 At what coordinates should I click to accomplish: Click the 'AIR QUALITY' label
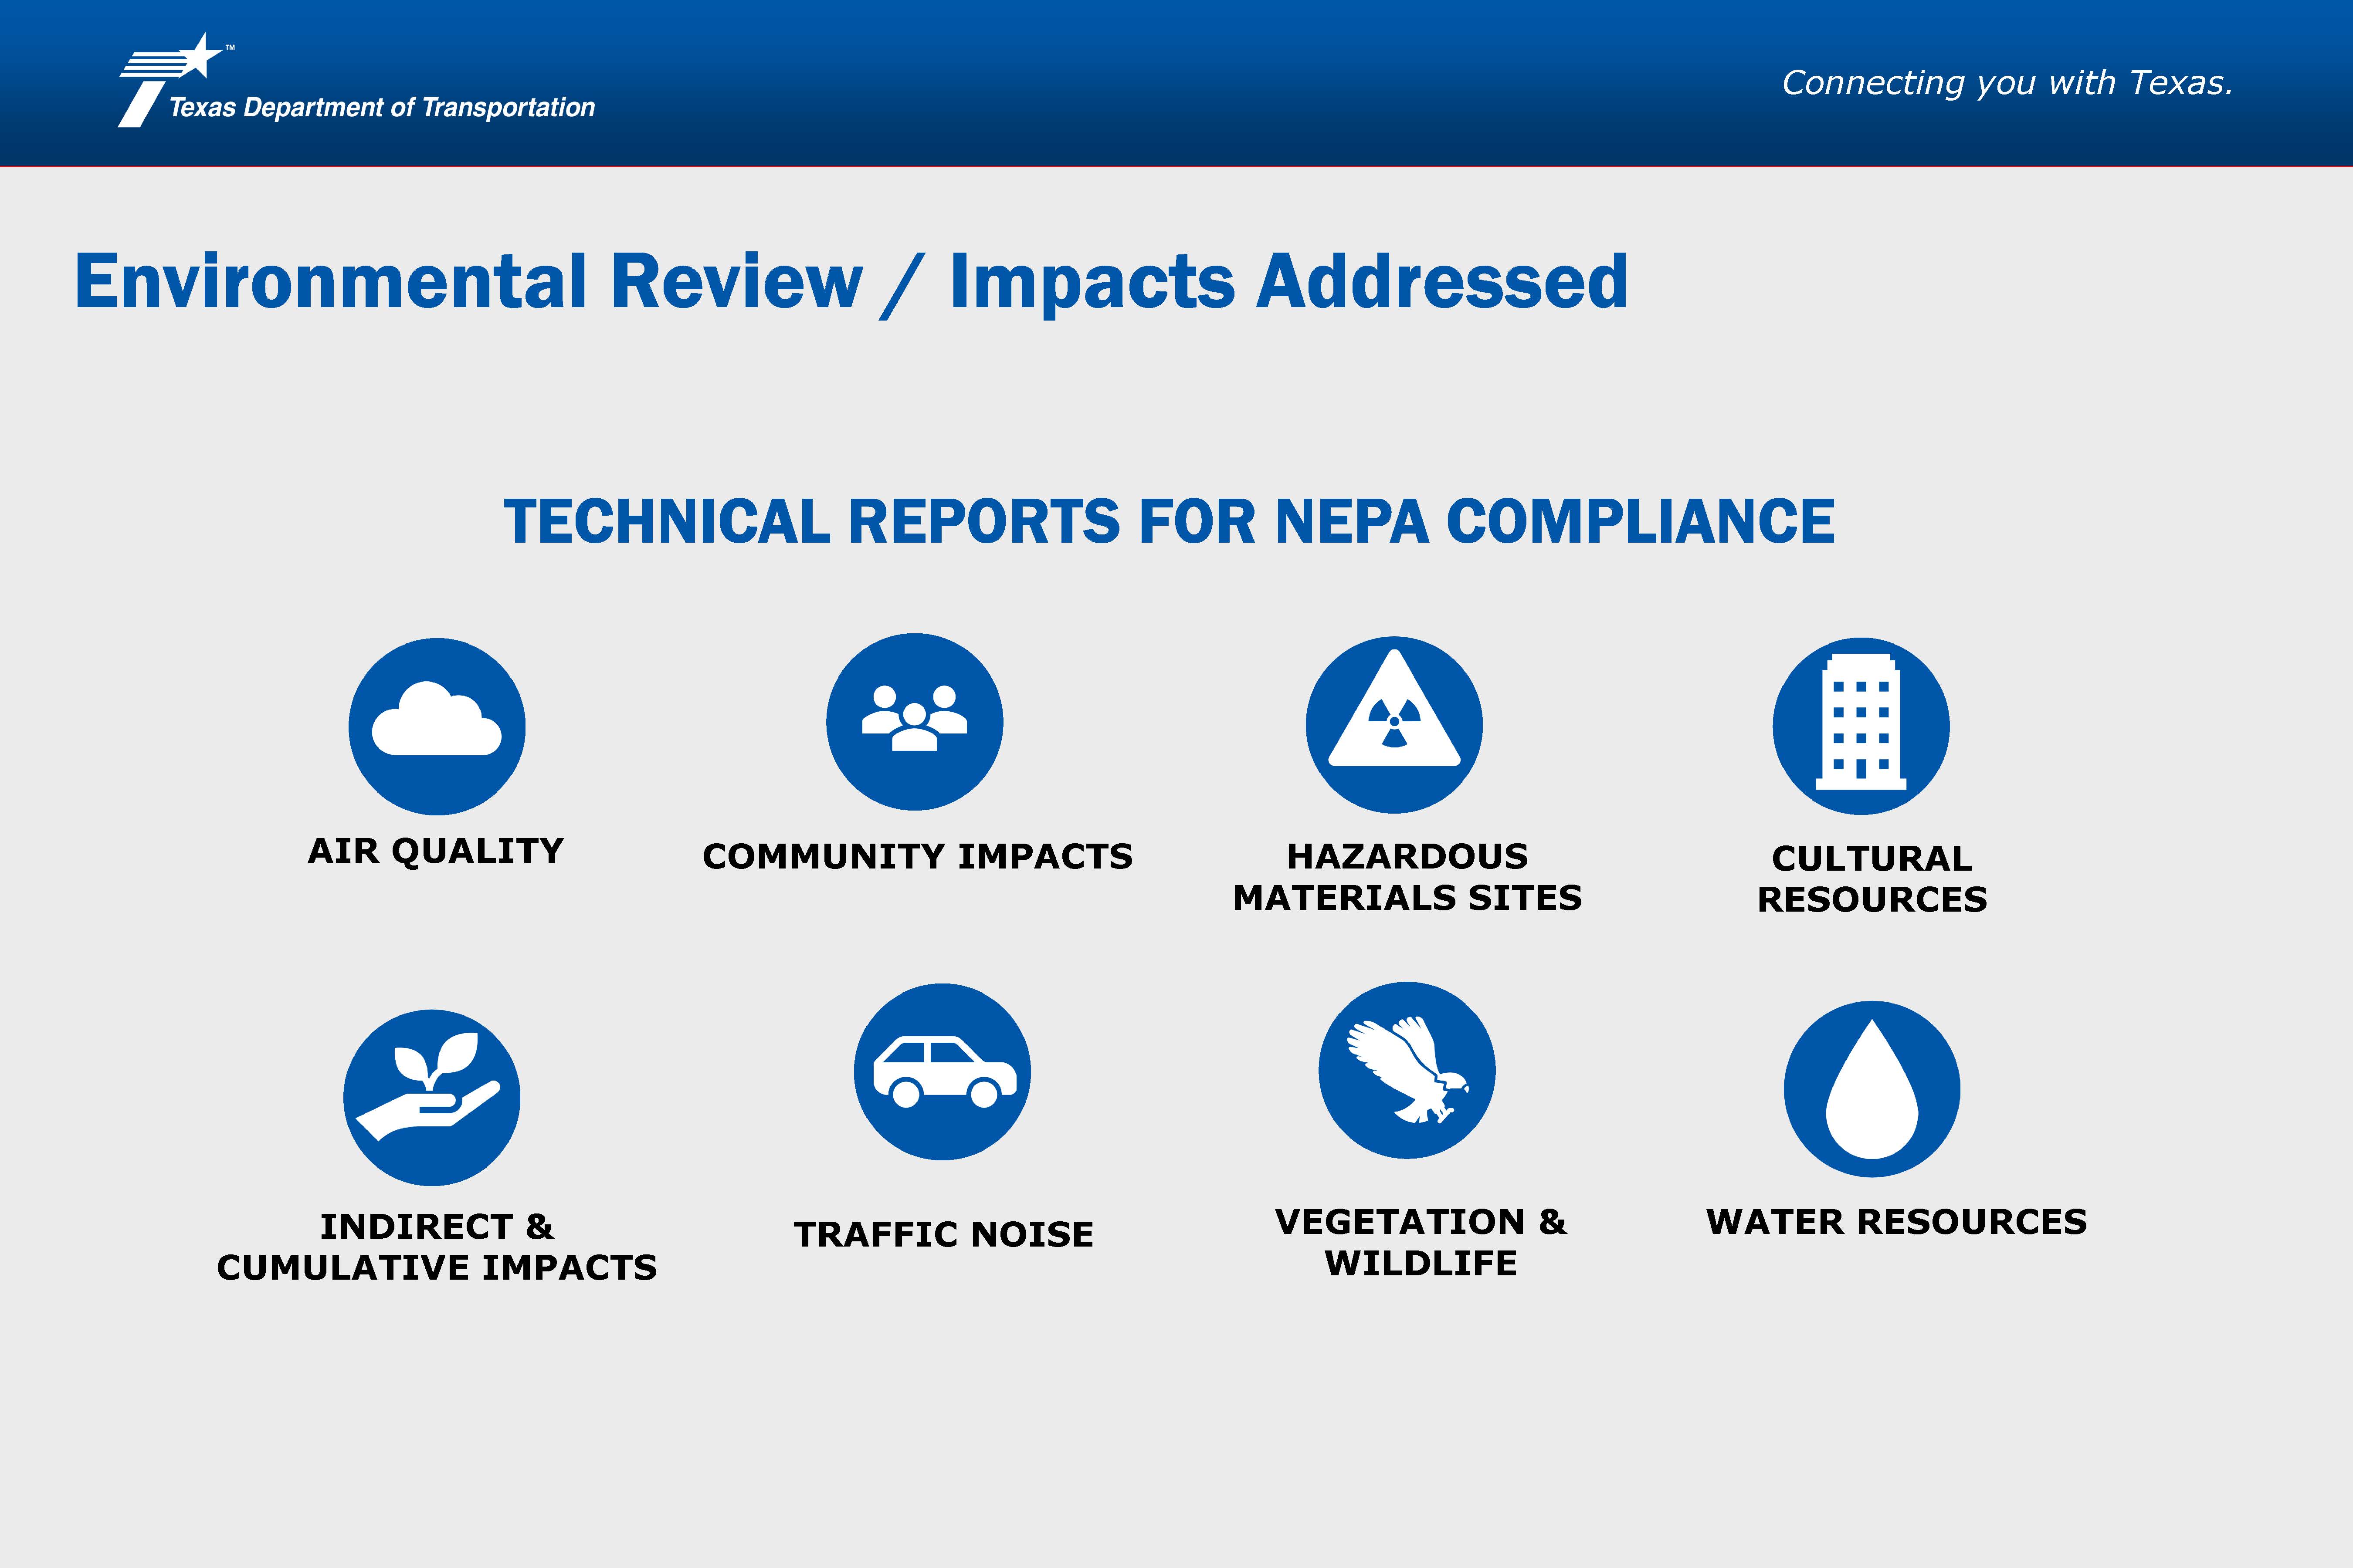click(x=436, y=851)
